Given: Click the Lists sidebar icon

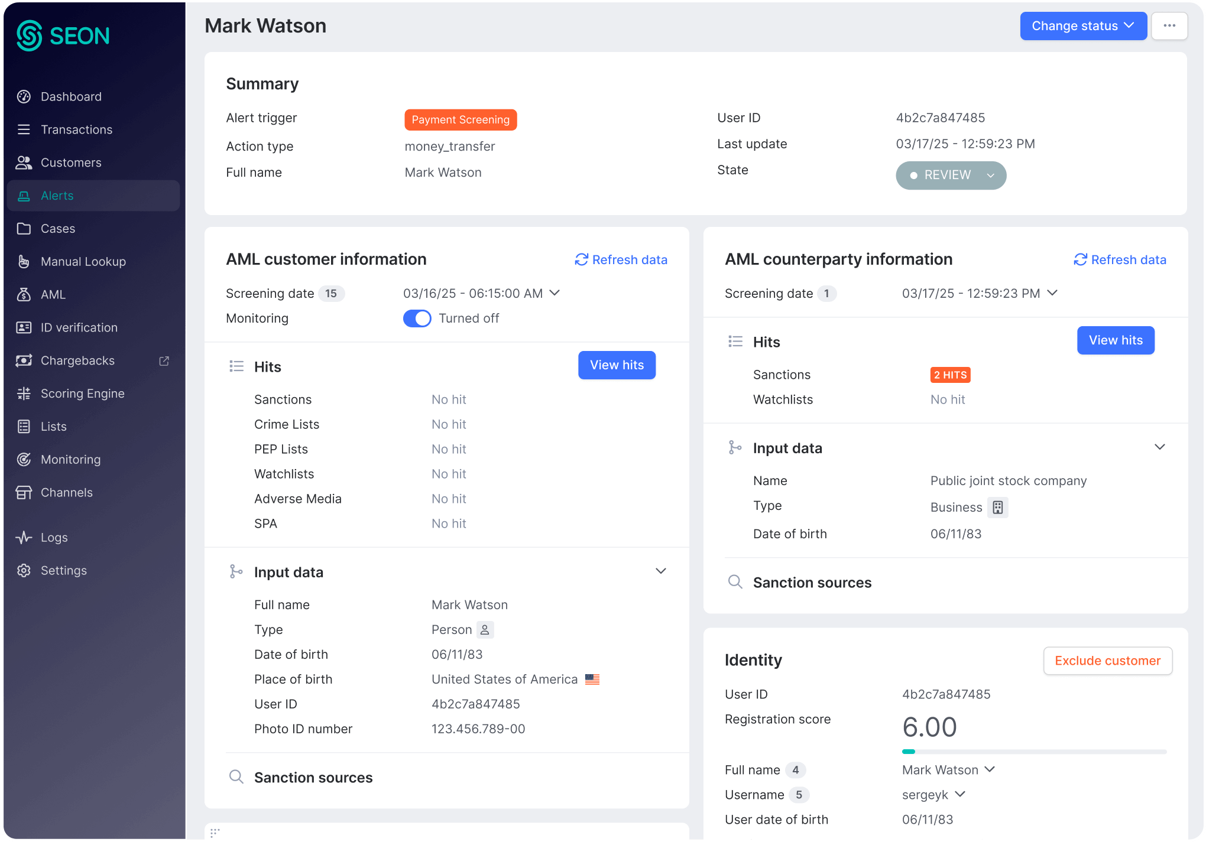Looking at the screenshot, I should pos(24,427).
